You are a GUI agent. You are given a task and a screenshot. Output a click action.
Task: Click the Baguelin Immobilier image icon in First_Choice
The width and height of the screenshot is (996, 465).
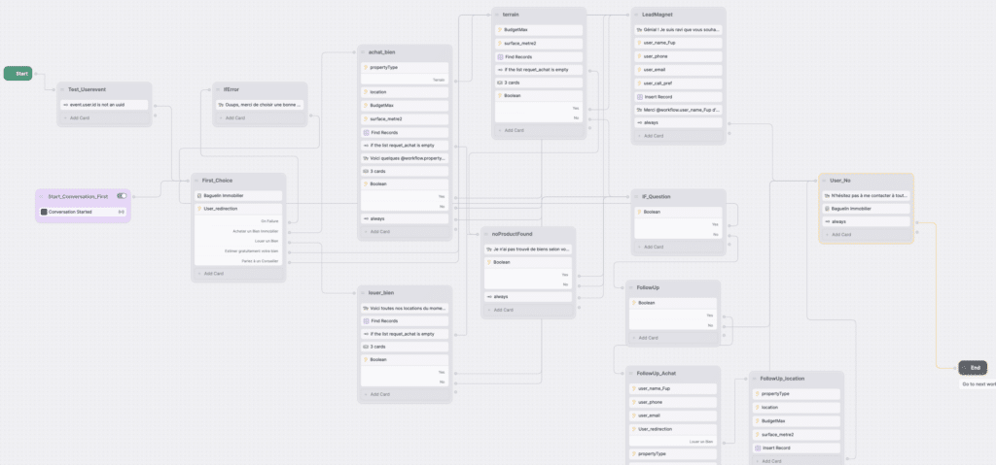[198, 195]
